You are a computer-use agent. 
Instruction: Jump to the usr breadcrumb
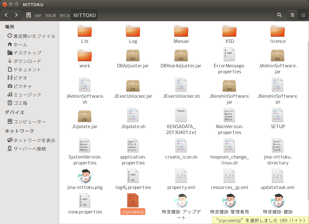tap(38, 15)
